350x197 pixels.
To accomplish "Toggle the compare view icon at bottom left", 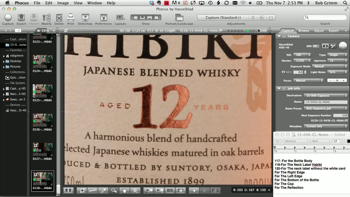I will [x=68, y=190].
